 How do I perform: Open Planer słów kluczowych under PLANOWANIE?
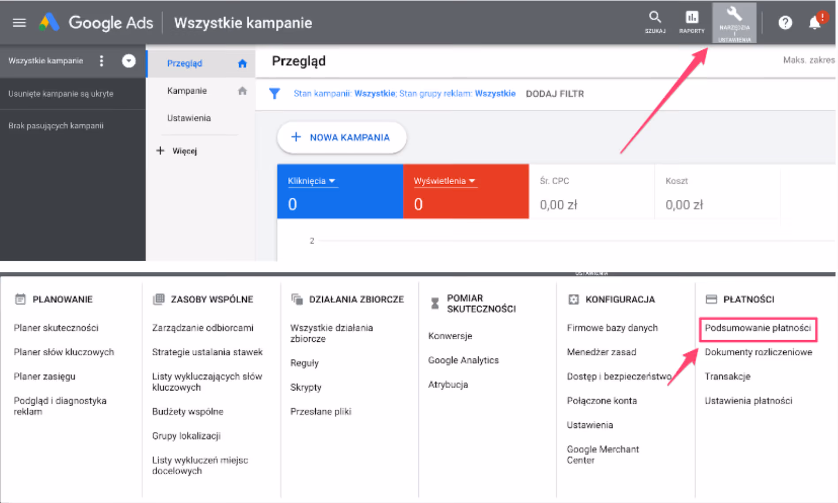click(63, 352)
